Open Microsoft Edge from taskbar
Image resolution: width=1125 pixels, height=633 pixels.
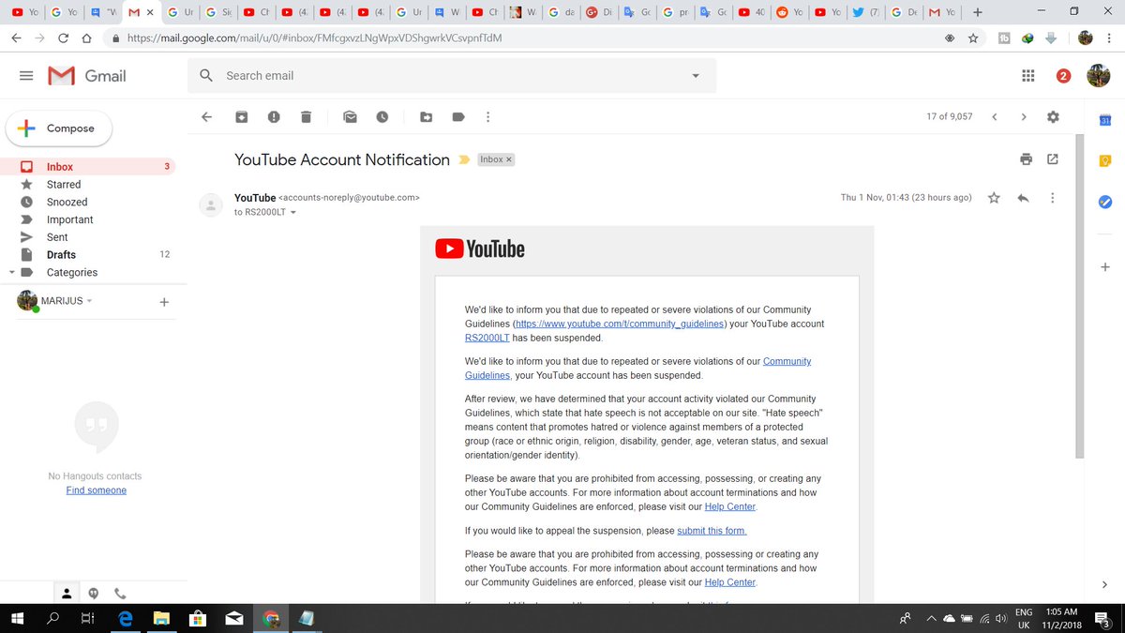124,618
